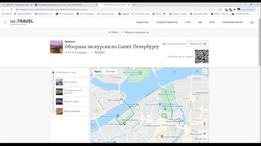Select Государственный Эрмитаж stop in the list
Image resolution: width=261 pixels, height=146 pixels.
(69, 92)
